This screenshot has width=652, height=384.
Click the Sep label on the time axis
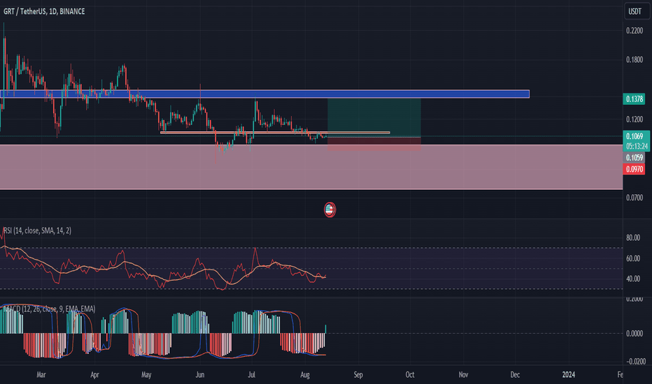point(358,375)
